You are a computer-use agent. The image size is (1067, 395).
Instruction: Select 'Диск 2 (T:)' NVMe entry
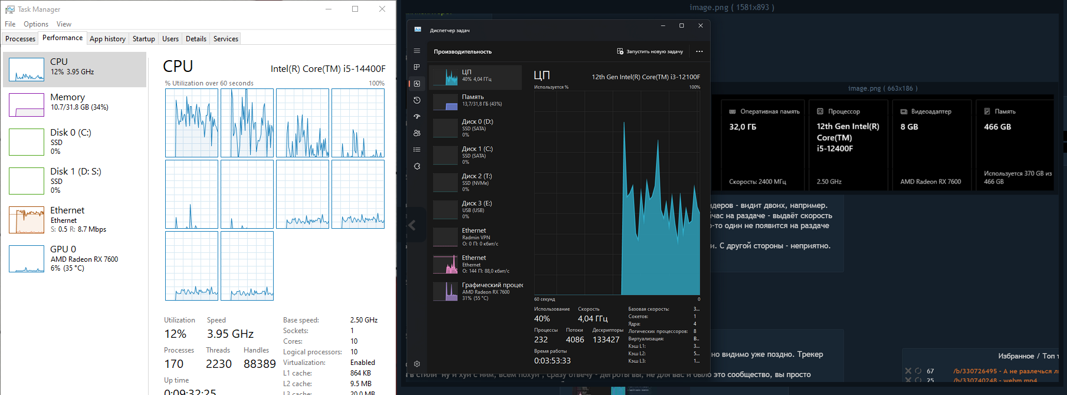(475, 182)
